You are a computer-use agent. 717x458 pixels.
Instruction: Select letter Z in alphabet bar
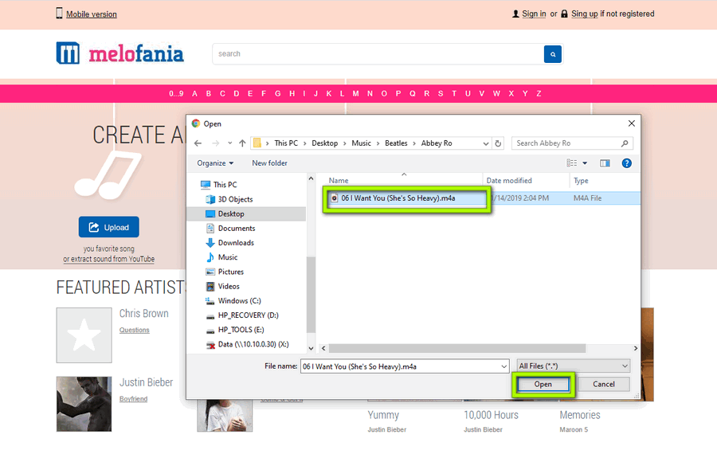coord(539,94)
